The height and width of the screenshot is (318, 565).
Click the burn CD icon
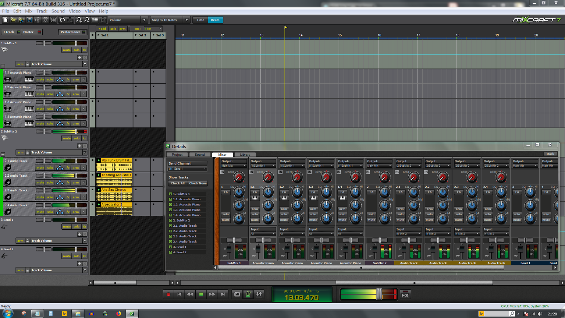46,20
